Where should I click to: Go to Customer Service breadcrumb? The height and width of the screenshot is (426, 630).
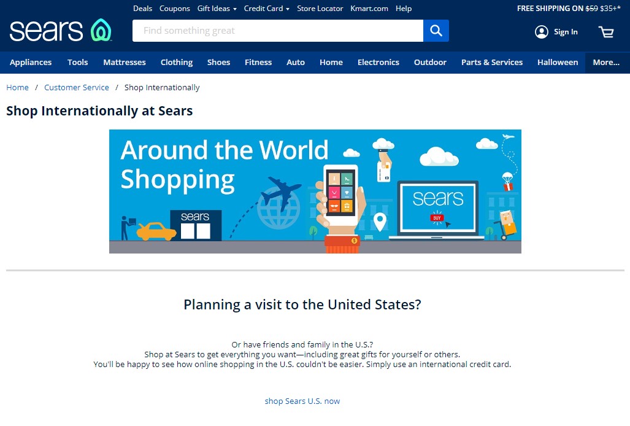[x=76, y=88]
